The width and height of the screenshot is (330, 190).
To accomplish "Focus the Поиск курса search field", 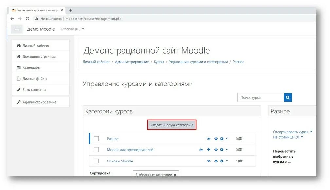I will tap(261, 98).
